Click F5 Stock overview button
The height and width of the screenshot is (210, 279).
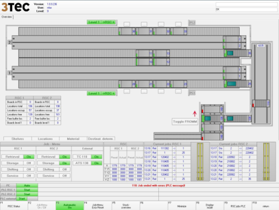(x=126, y=206)
